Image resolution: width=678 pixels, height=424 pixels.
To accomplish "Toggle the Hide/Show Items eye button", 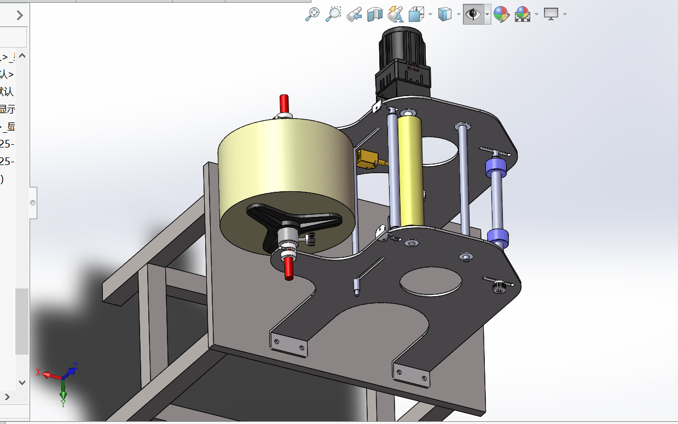I will point(472,14).
